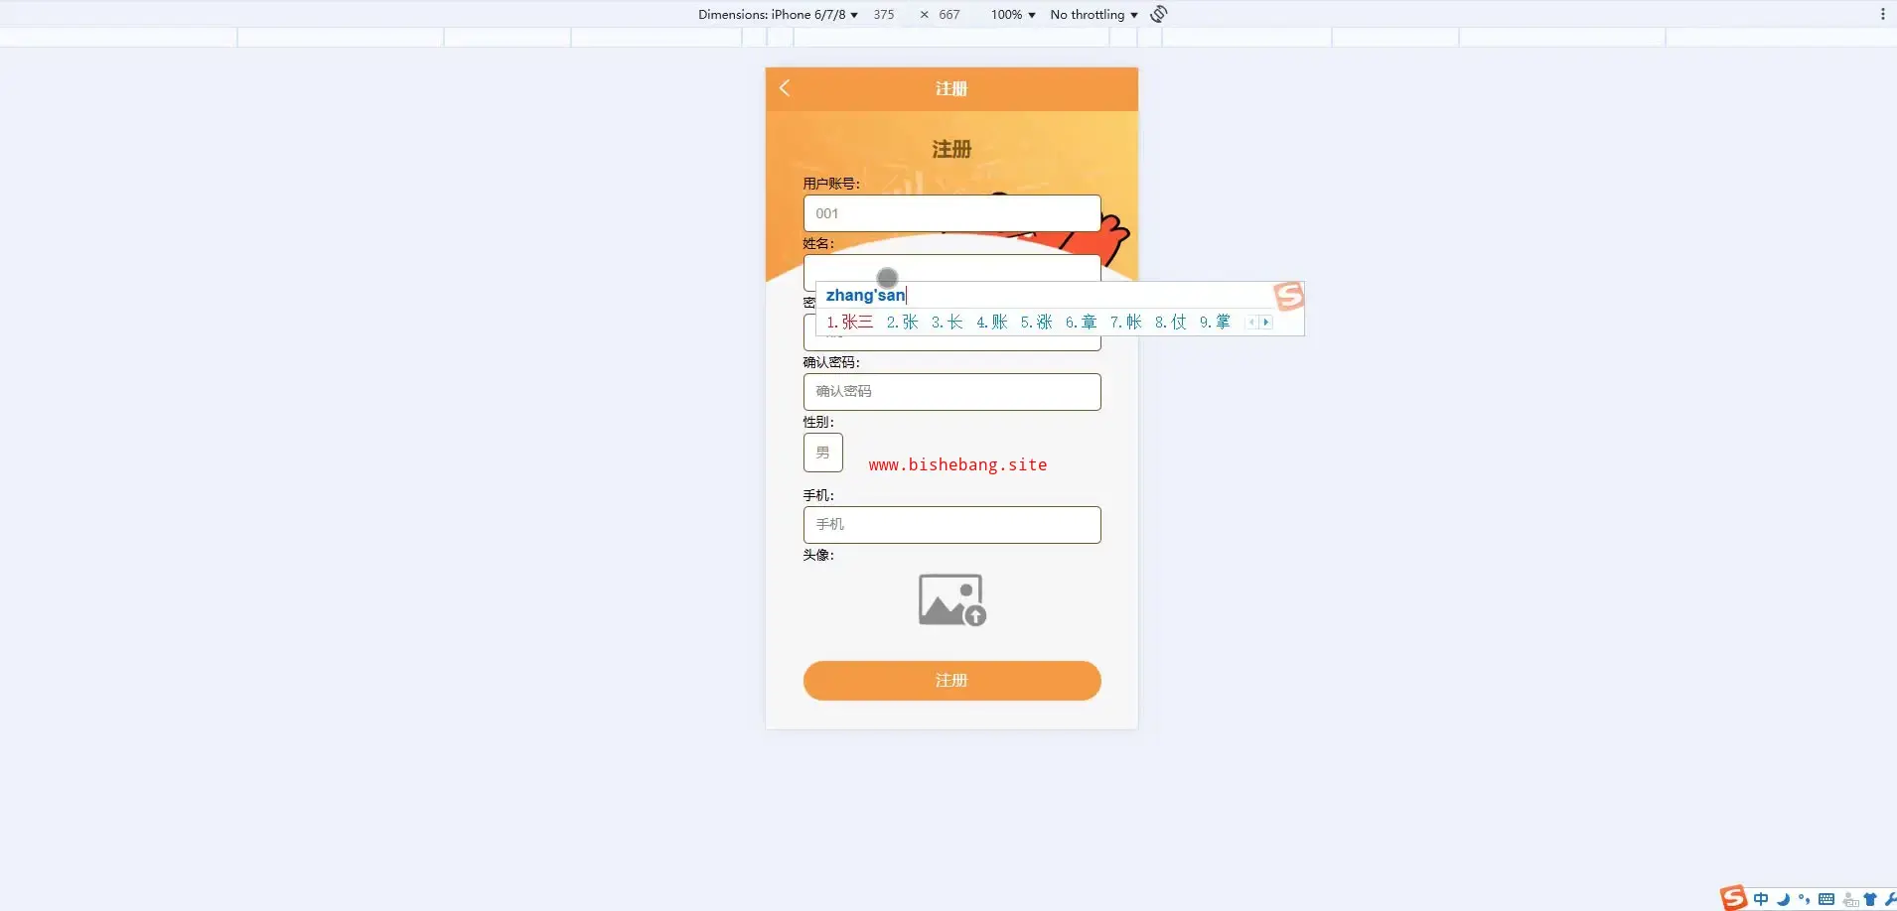Click the Sogou S logo in the IME toolbar
The height and width of the screenshot is (911, 1897).
[x=1734, y=898]
